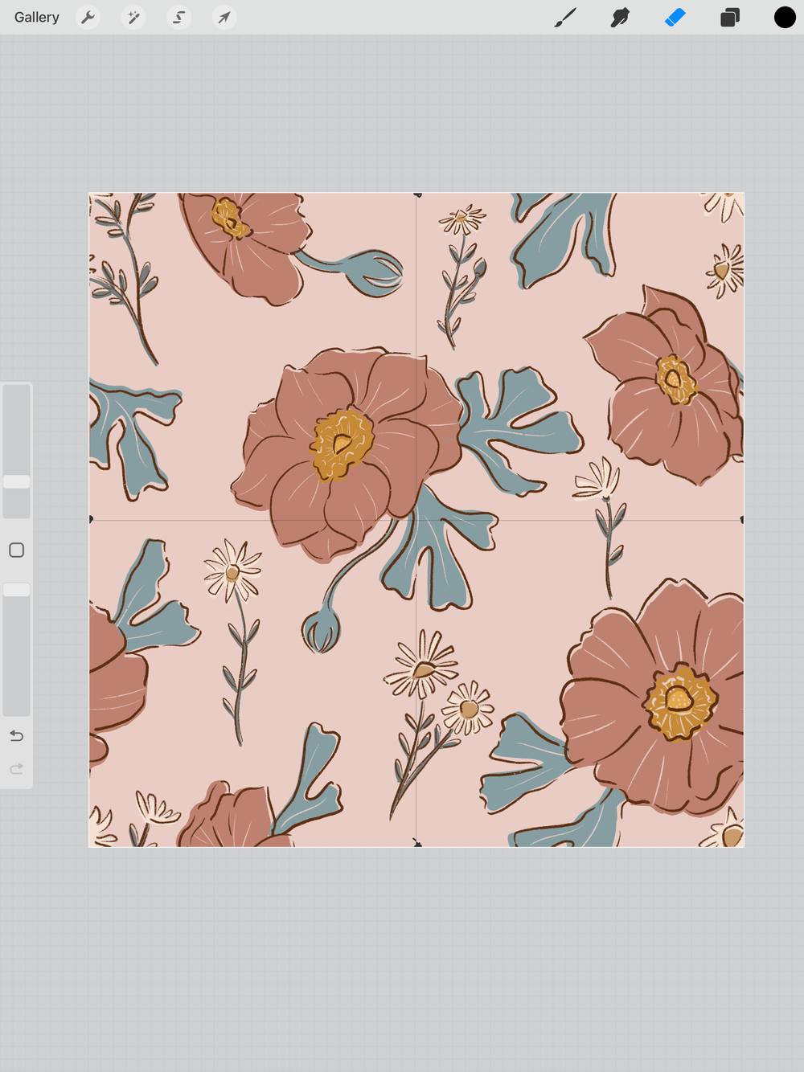
Task: Select the Eraser tool
Action: (675, 17)
